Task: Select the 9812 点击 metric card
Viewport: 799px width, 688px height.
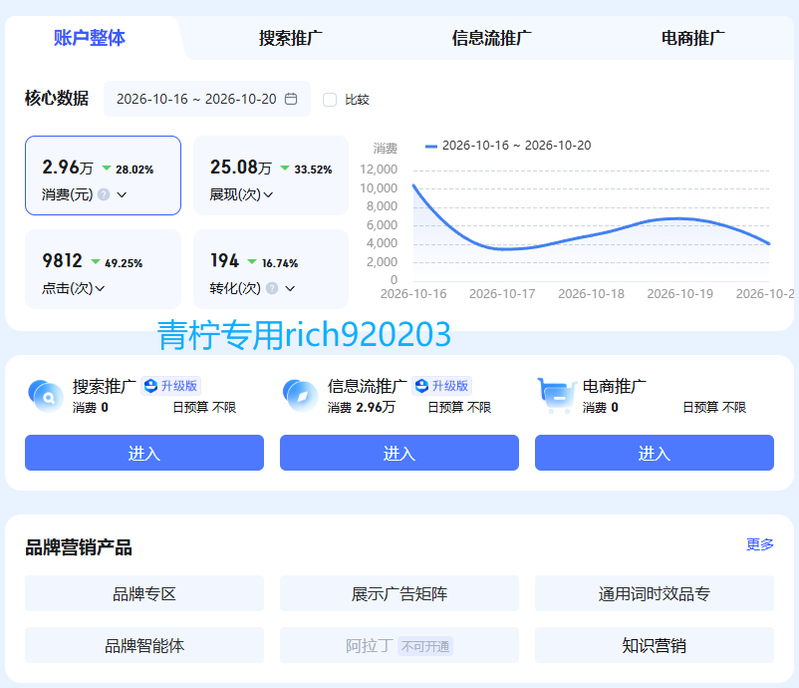Action: (x=103, y=269)
